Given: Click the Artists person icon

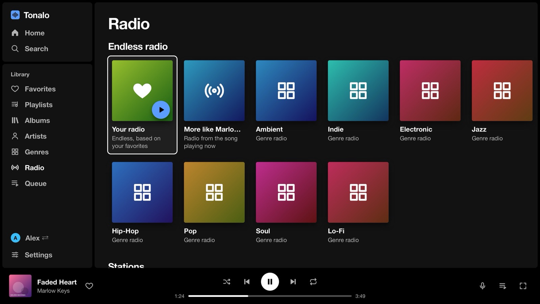Looking at the screenshot, I should [x=15, y=136].
